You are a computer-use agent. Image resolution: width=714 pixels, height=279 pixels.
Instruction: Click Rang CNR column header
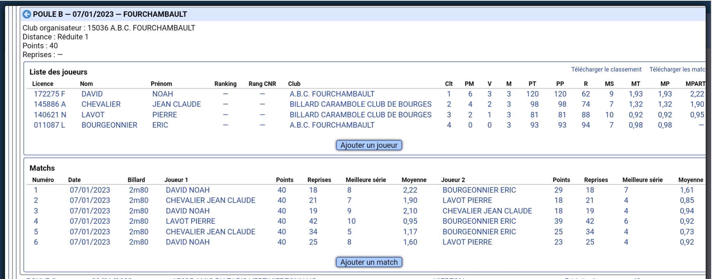(262, 84)
